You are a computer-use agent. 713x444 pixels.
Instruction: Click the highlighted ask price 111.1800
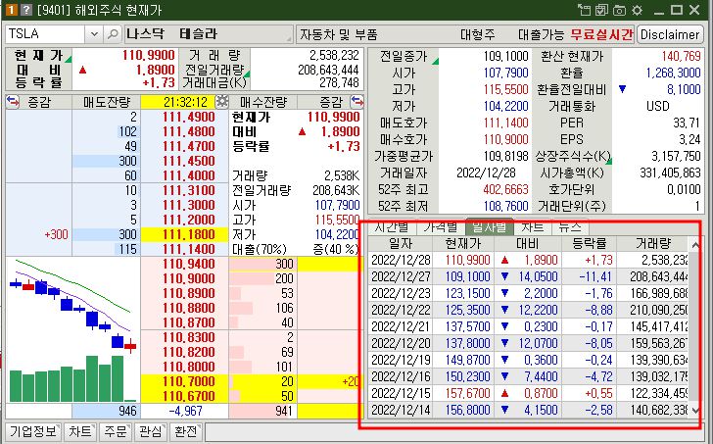coord(188,234)
